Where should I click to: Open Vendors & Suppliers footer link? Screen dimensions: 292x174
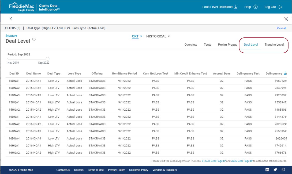165,170
